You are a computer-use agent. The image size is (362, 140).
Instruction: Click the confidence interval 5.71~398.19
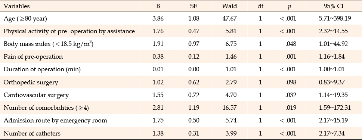(335, 19)
